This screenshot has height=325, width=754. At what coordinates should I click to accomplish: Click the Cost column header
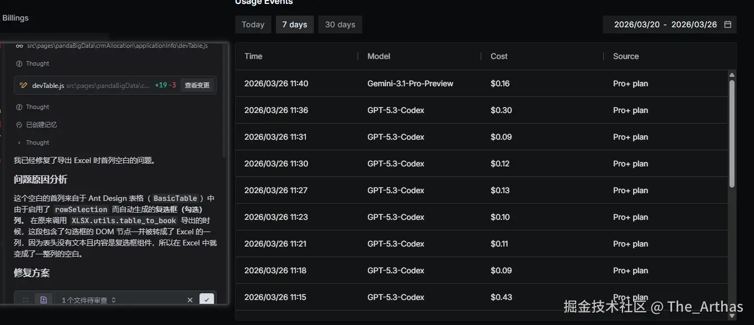(x=499, y=56)
